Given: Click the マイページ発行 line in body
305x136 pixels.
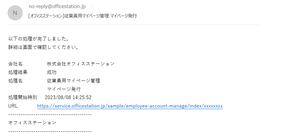Looking at the screenshot, I should (x=64, y=89).
